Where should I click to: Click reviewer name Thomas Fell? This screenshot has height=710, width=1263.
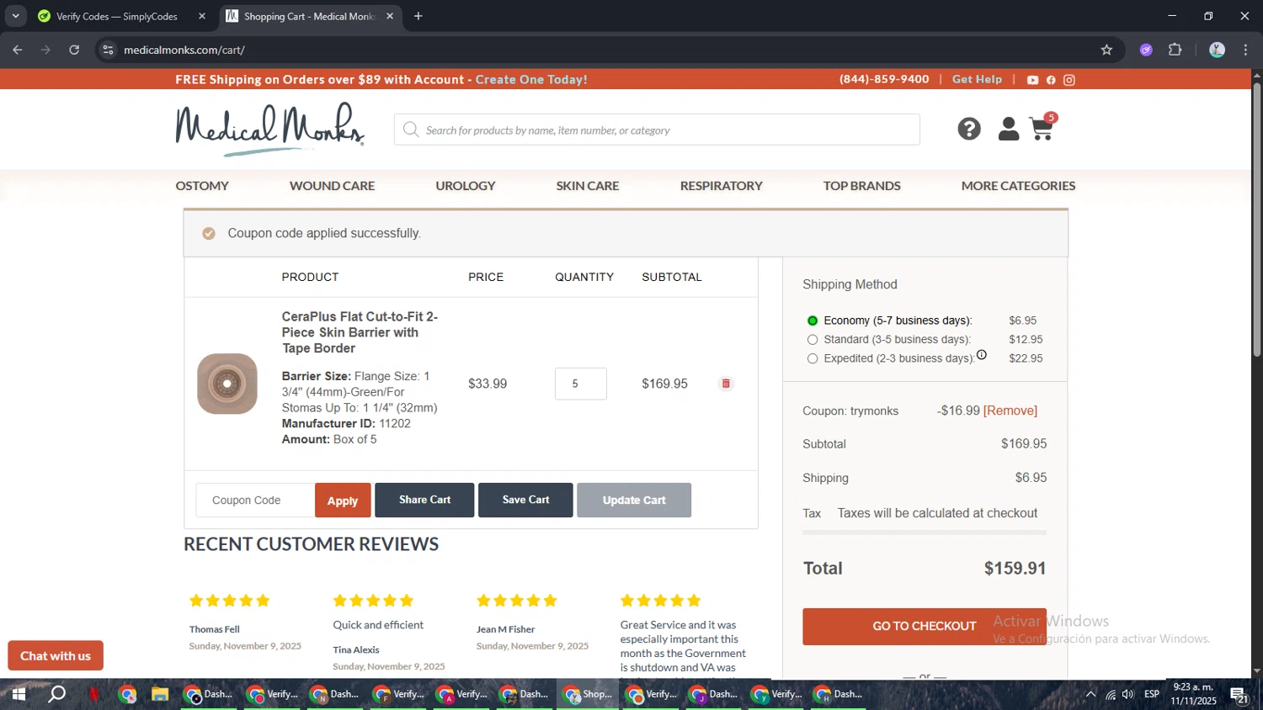pos(214,629)
